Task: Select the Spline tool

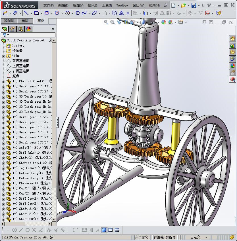Action: (84, 13)
